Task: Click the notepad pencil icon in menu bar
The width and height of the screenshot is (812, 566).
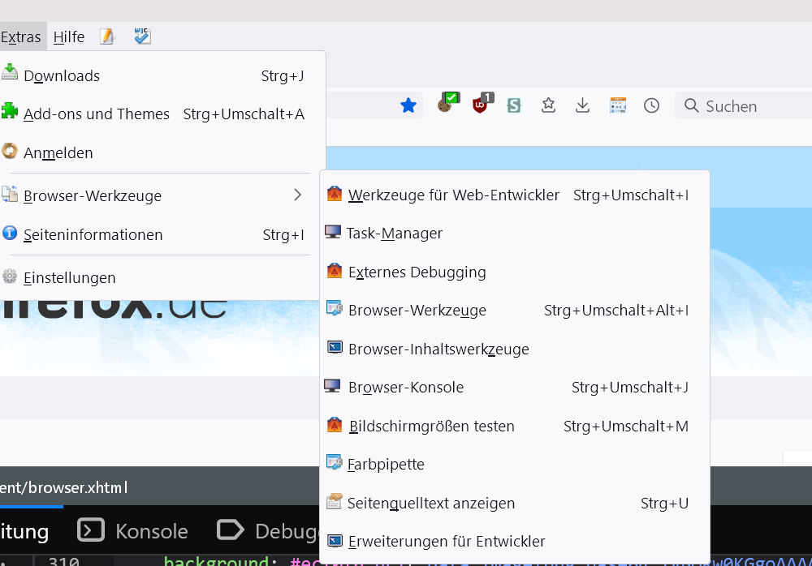Action: click(107, 36)
